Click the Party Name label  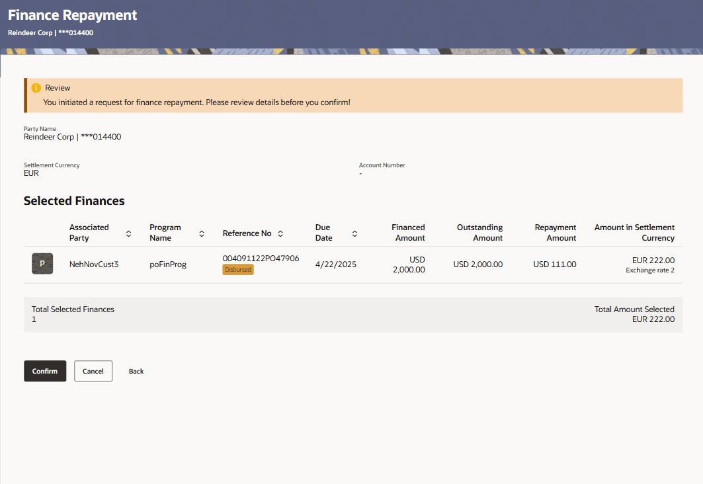[x=40, y=129]
